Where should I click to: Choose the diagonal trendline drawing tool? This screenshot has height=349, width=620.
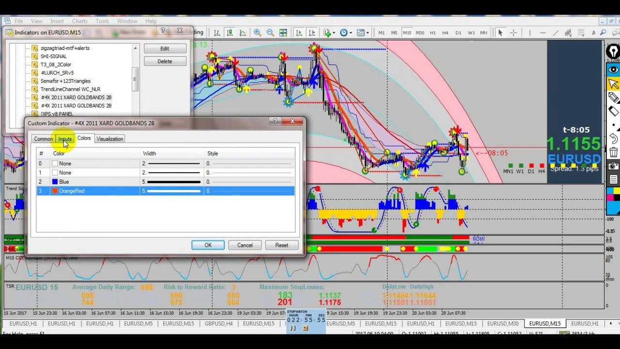coord(556,32)
